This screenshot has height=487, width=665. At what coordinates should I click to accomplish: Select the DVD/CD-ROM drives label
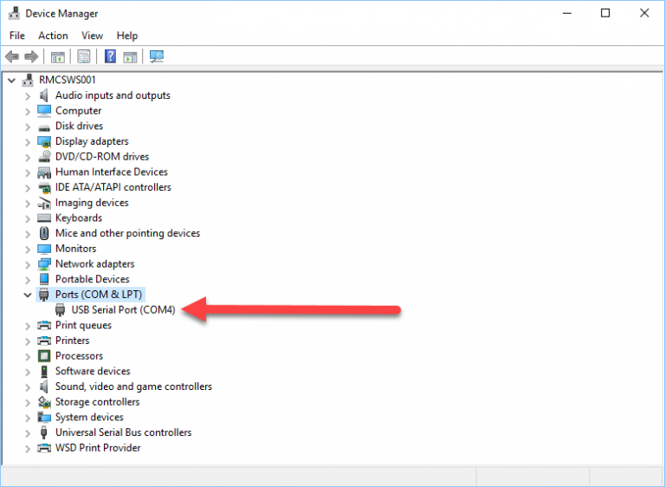(102, 157)
